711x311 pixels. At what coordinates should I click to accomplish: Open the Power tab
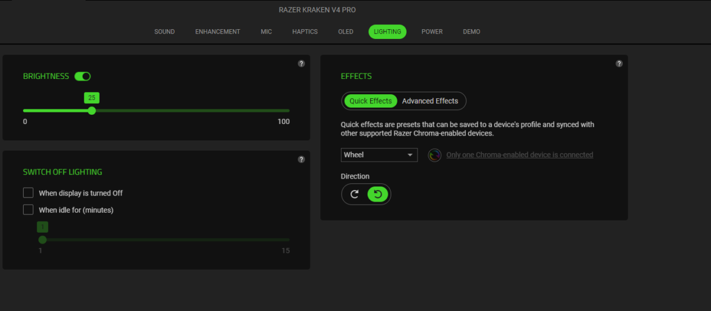pos(432,32)
